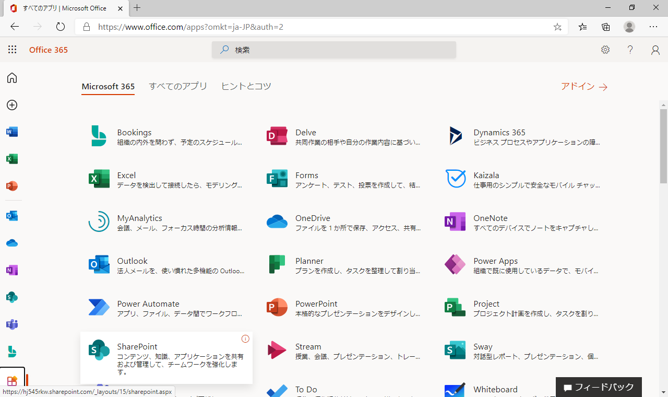
Task: Reload the page with refresh button
Action: 61,27
